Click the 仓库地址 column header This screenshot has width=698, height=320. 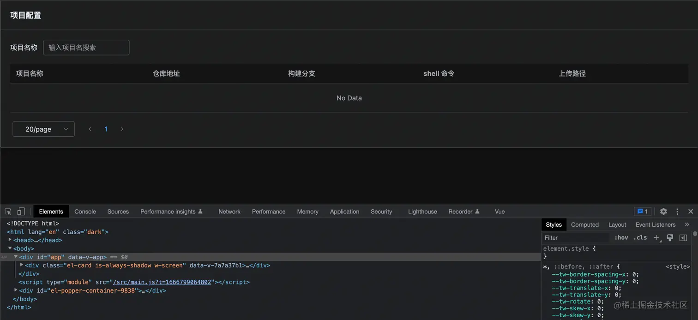166,73
